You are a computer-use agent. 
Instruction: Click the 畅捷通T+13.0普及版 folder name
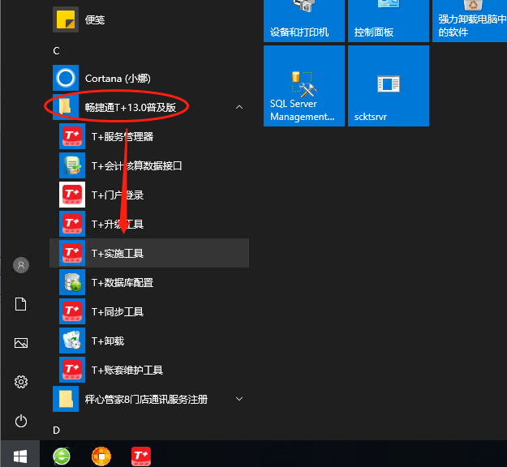click(x=131, y=107)
